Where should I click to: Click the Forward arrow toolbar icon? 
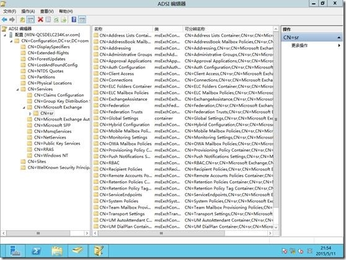tap(12, 20)
